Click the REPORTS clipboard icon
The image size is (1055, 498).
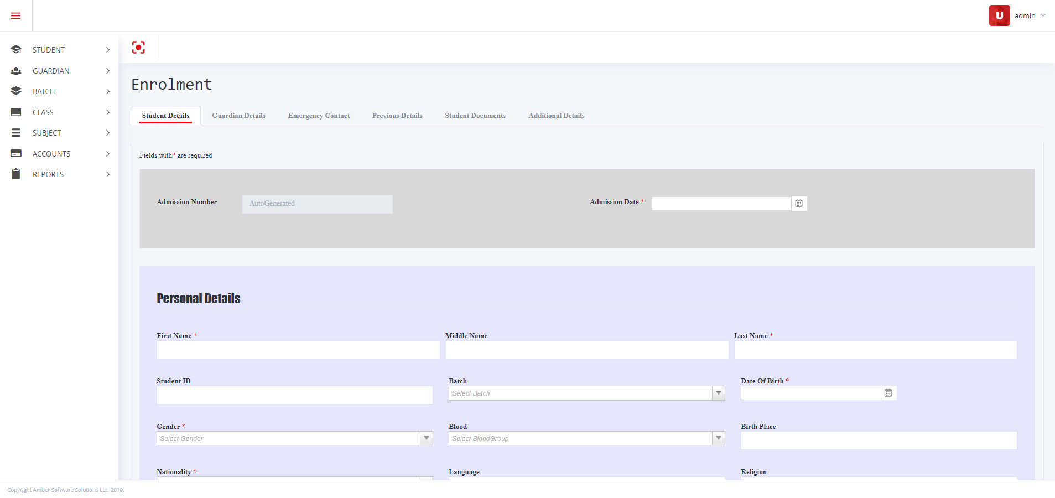pos(15,174)
